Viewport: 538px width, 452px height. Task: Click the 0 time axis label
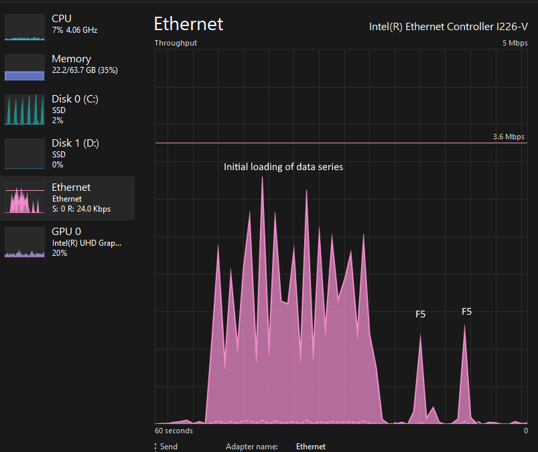tap(526, 431)
